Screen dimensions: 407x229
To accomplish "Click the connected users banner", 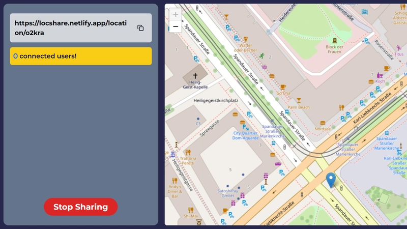I will (81, 56).
